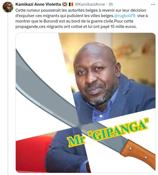The image size is (158, 175).
Task: Click the machete's wooden handle in the image
Action: (x=138, y=154)
